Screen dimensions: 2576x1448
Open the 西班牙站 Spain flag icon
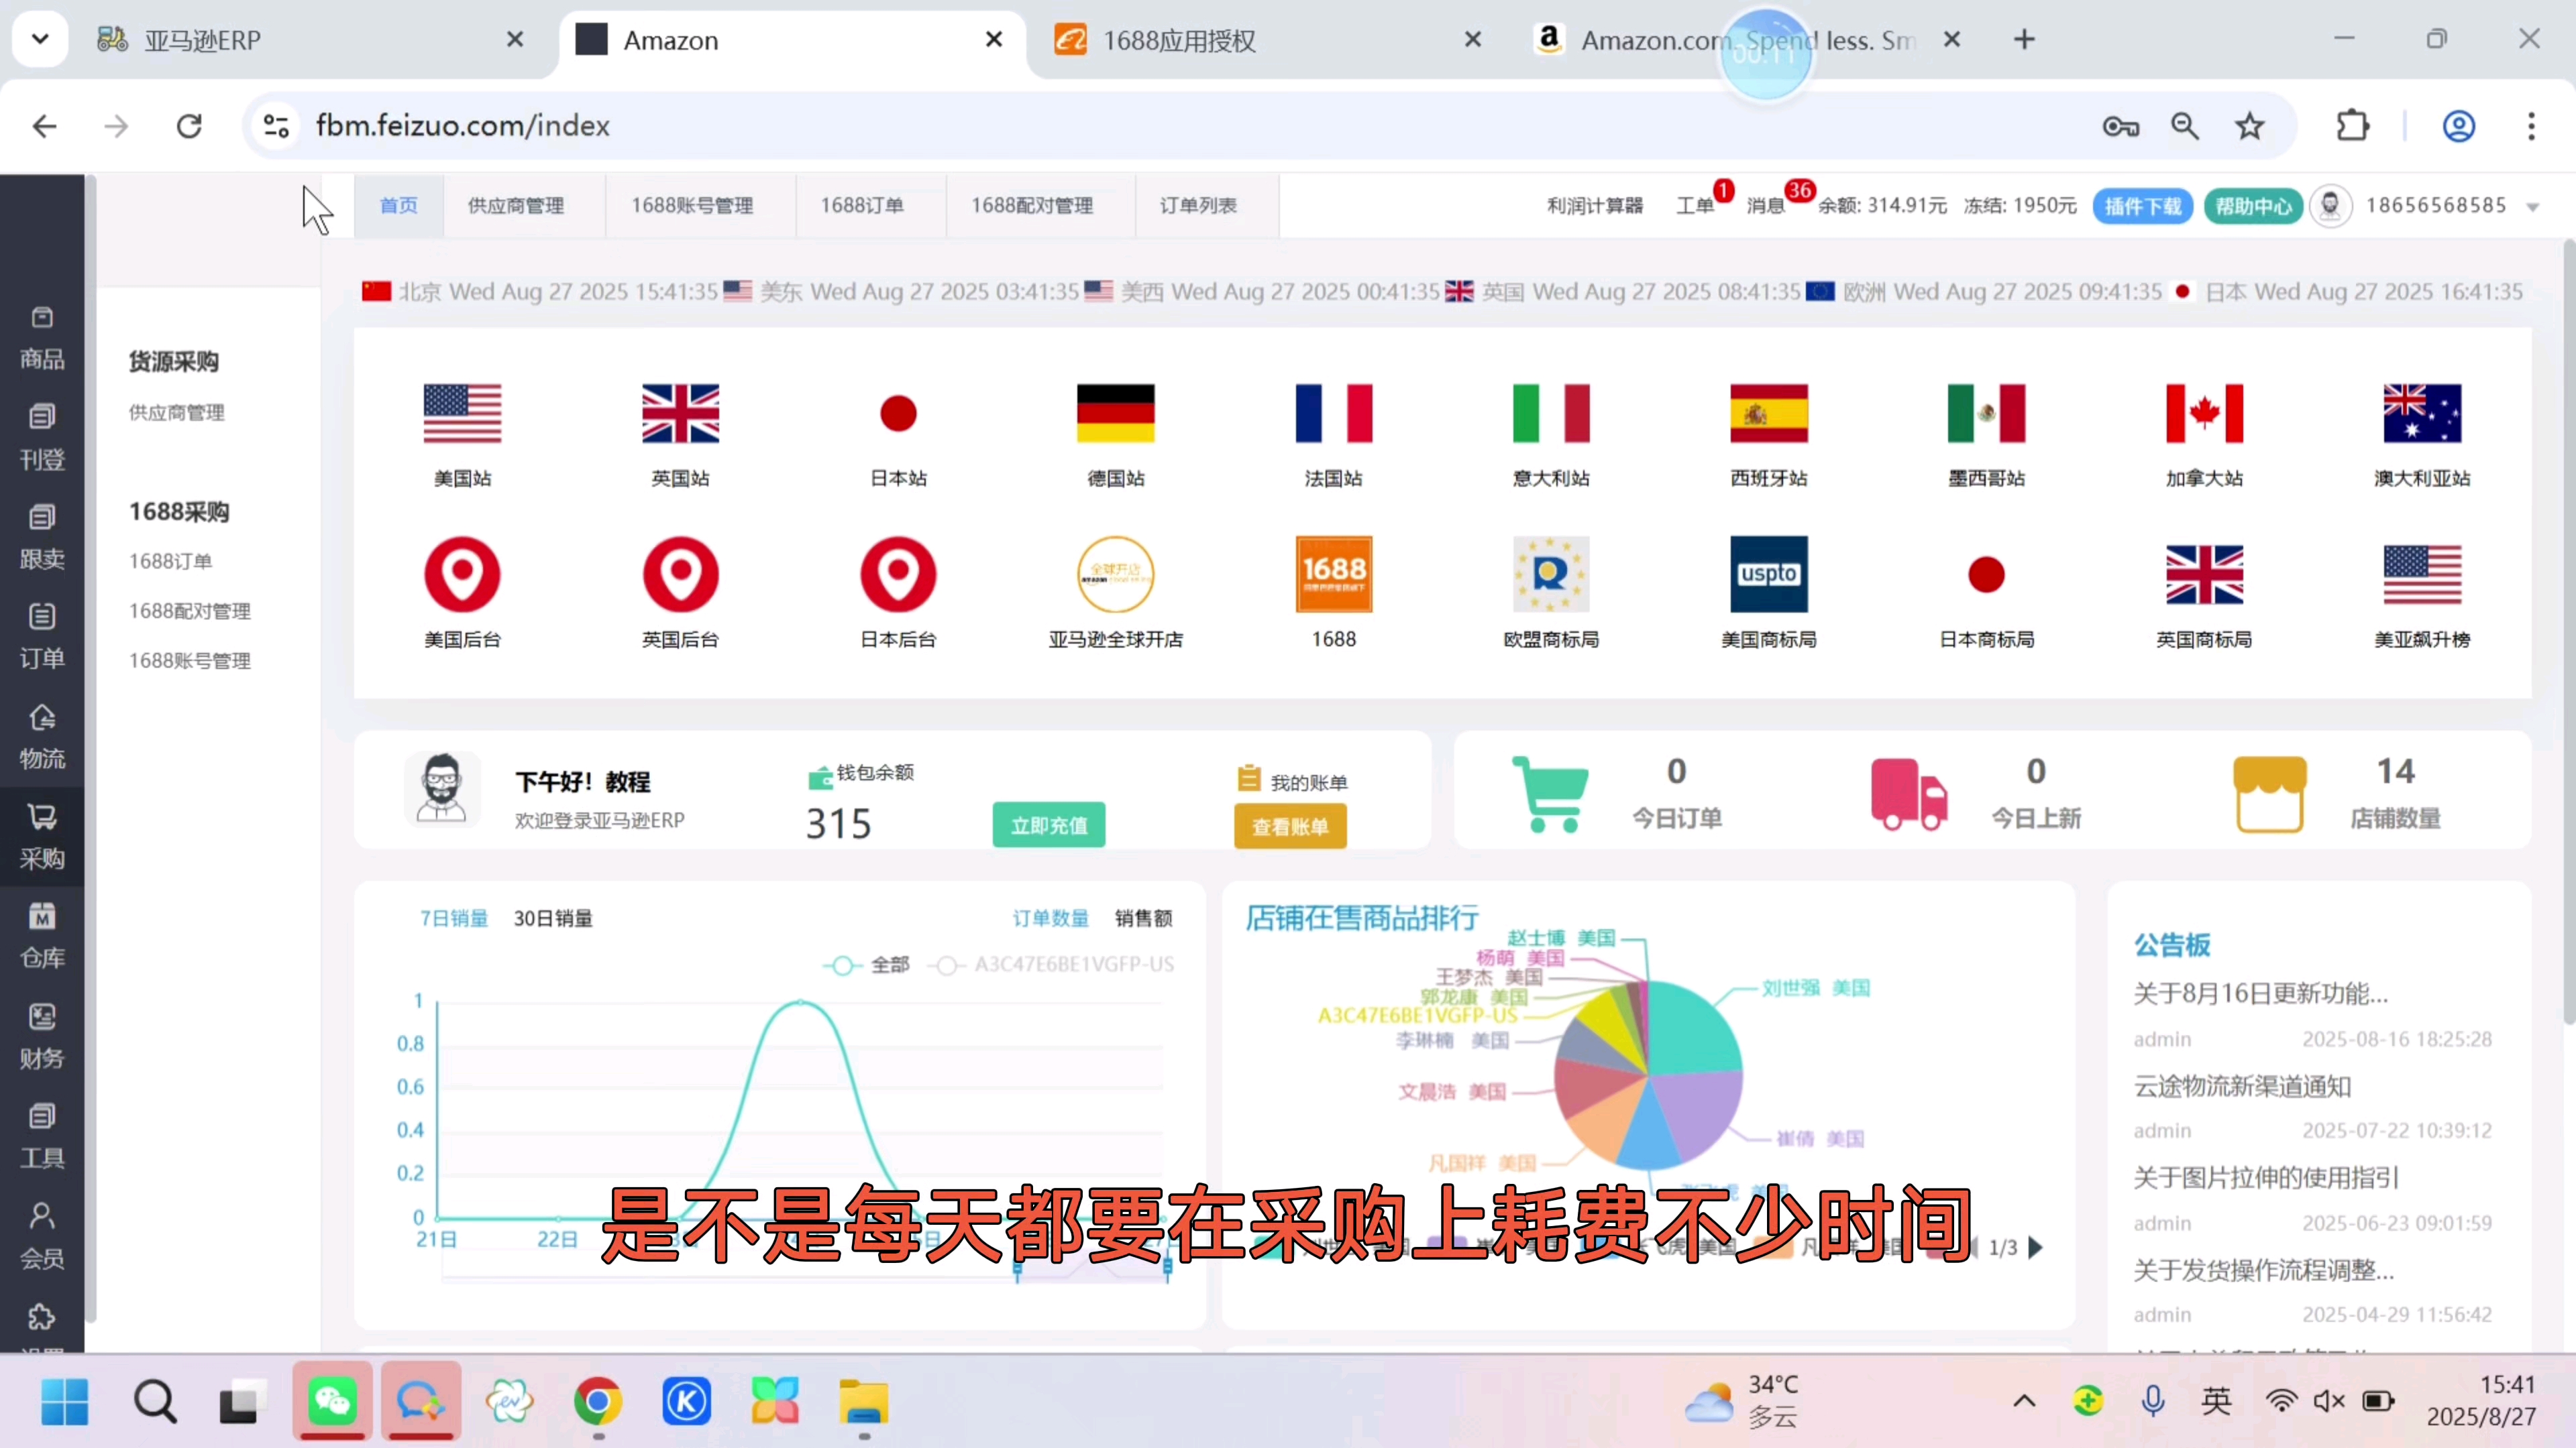1769,413
